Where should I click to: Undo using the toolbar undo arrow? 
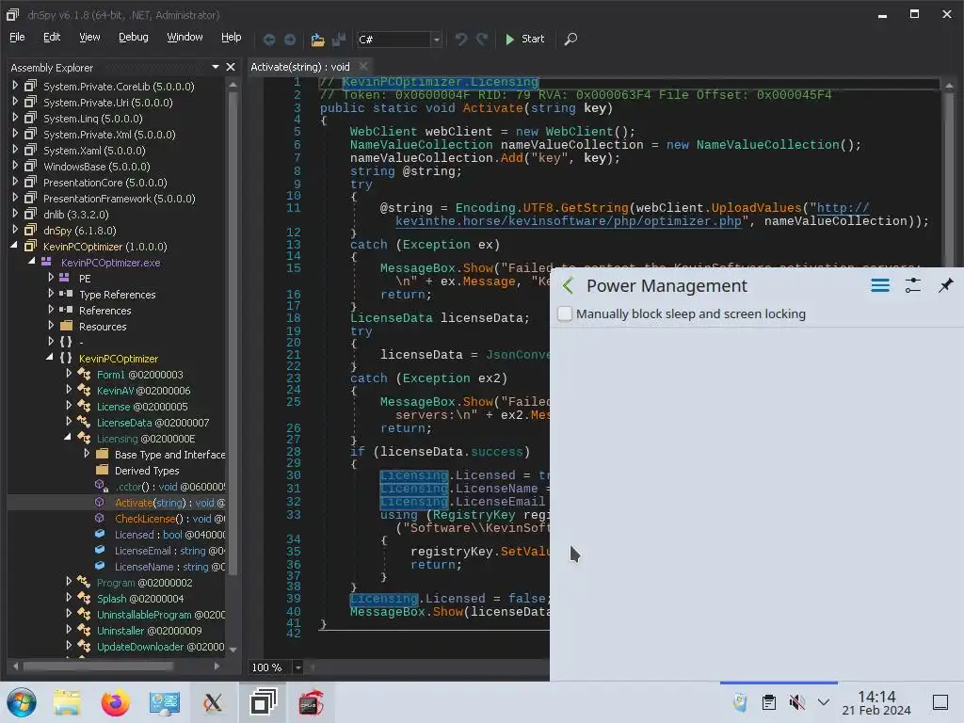point(461,40)
